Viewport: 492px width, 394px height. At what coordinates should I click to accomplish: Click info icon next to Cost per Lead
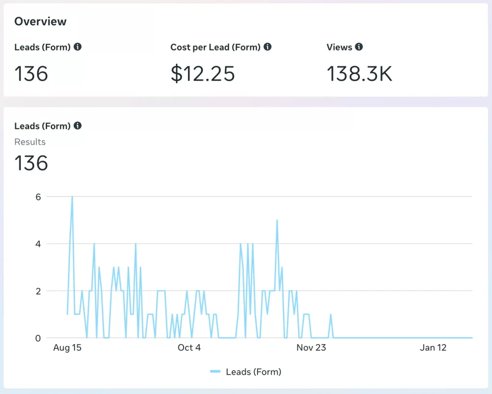[268, 47]
